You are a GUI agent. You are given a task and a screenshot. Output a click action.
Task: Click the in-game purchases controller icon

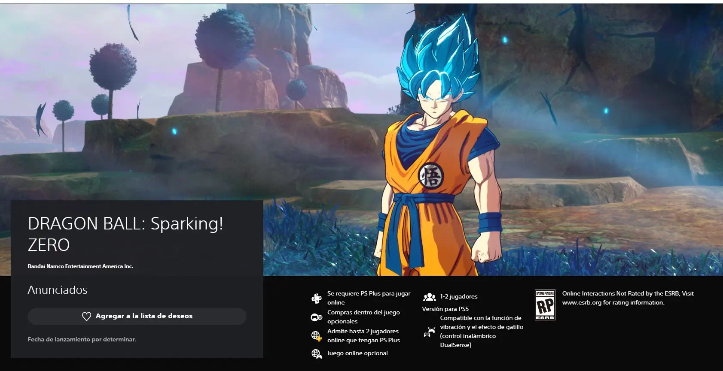[317, 317]
